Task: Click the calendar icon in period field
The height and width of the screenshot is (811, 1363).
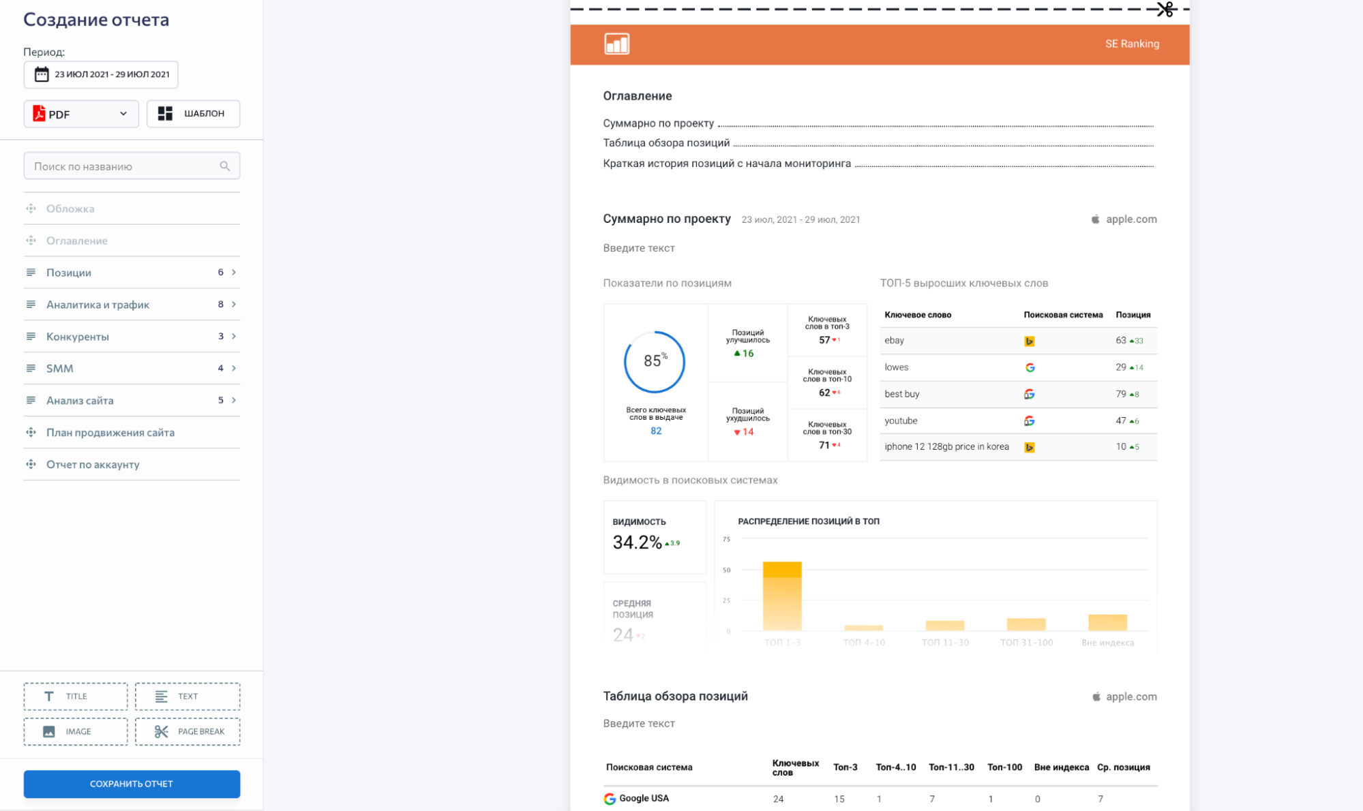Action: (42, 74)
